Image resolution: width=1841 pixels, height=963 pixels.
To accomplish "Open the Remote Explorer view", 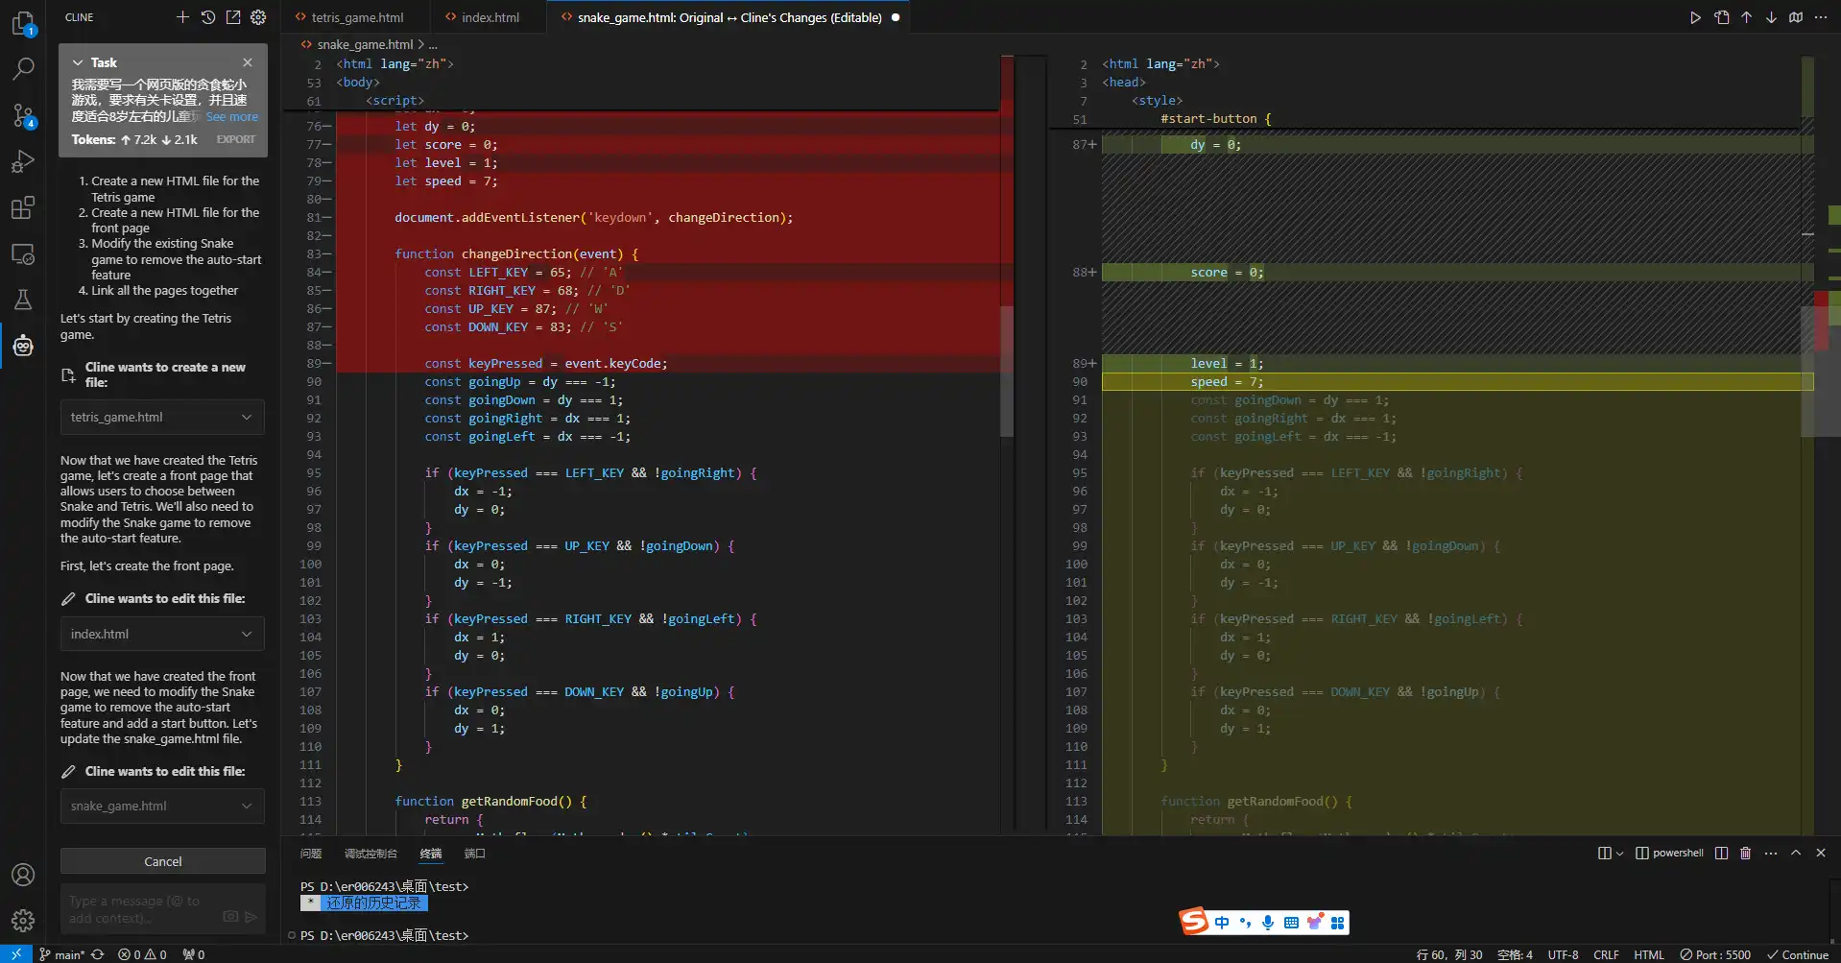I will [x=23, y=254].
